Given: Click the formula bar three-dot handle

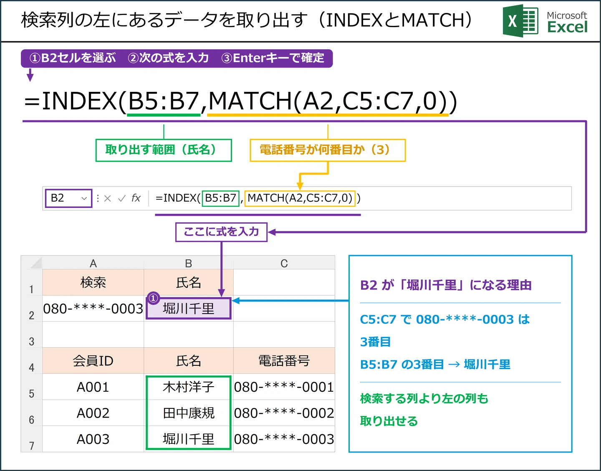Looking at the screenshot, I should pyautogui.click(x=98, y=198).
